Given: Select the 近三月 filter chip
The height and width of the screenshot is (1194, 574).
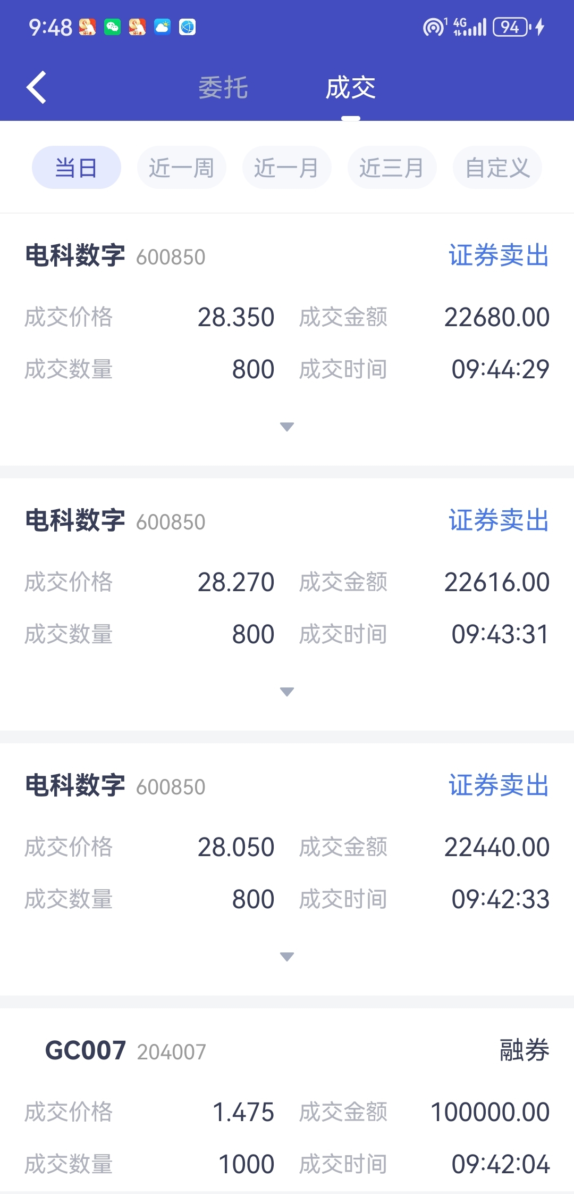Looking at the screenshot, I should tap(392, 168).
